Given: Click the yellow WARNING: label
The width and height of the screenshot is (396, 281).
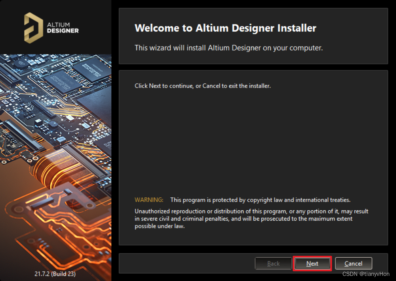Looking at the screenshot, I should (149, 200).
